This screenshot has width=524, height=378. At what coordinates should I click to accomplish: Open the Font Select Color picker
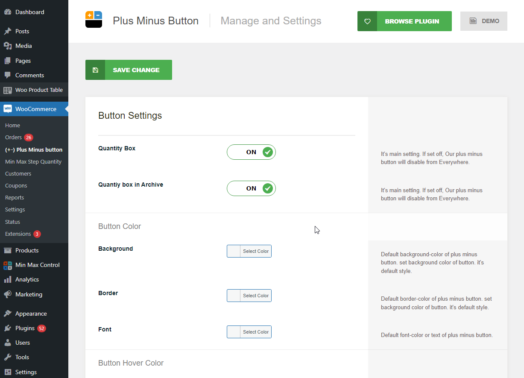coord(255,332)
